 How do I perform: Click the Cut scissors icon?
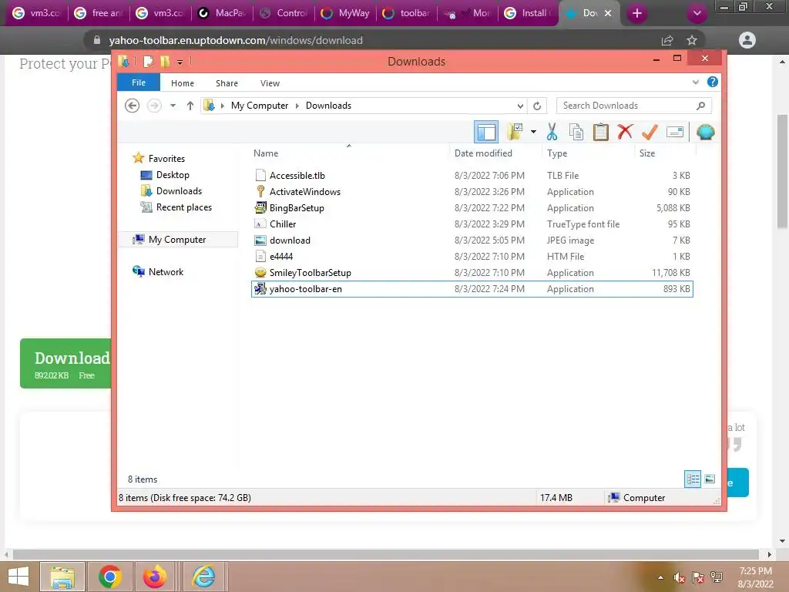point(552,133)
